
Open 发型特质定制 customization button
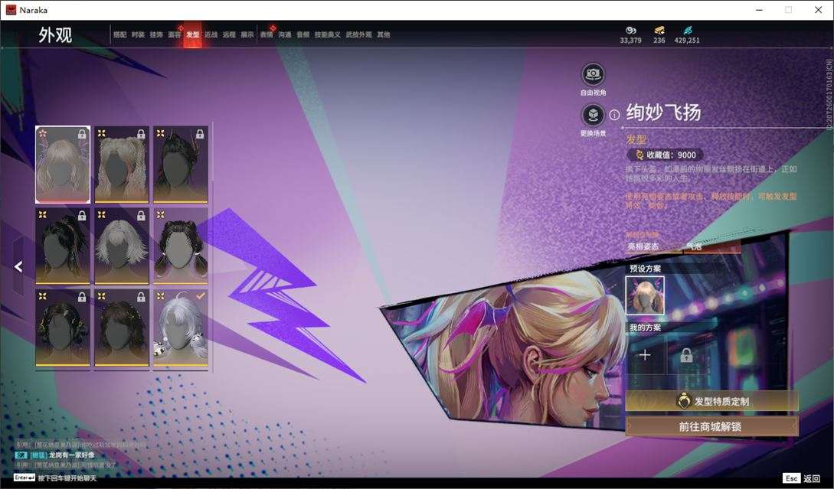click(x=711, y=401)
